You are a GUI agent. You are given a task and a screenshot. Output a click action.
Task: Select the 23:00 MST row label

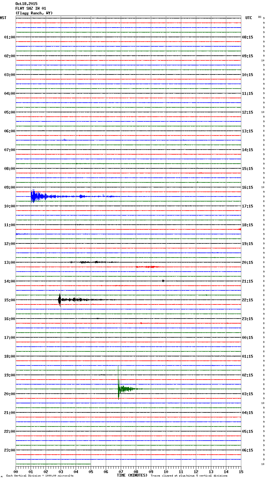(x=10, y=450)
